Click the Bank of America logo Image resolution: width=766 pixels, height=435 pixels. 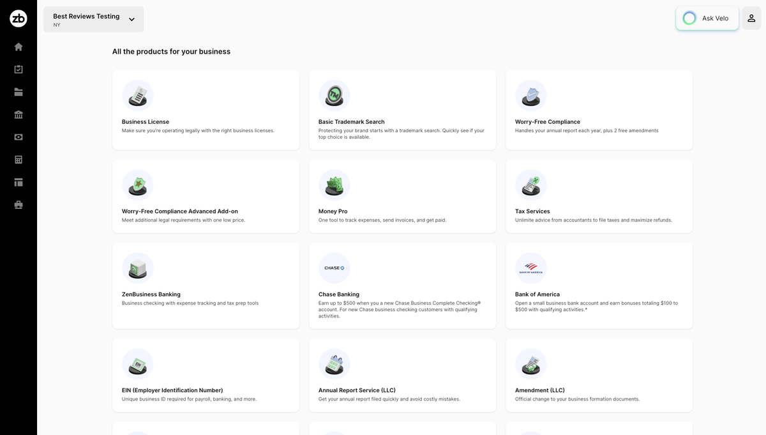pos(531,268)
